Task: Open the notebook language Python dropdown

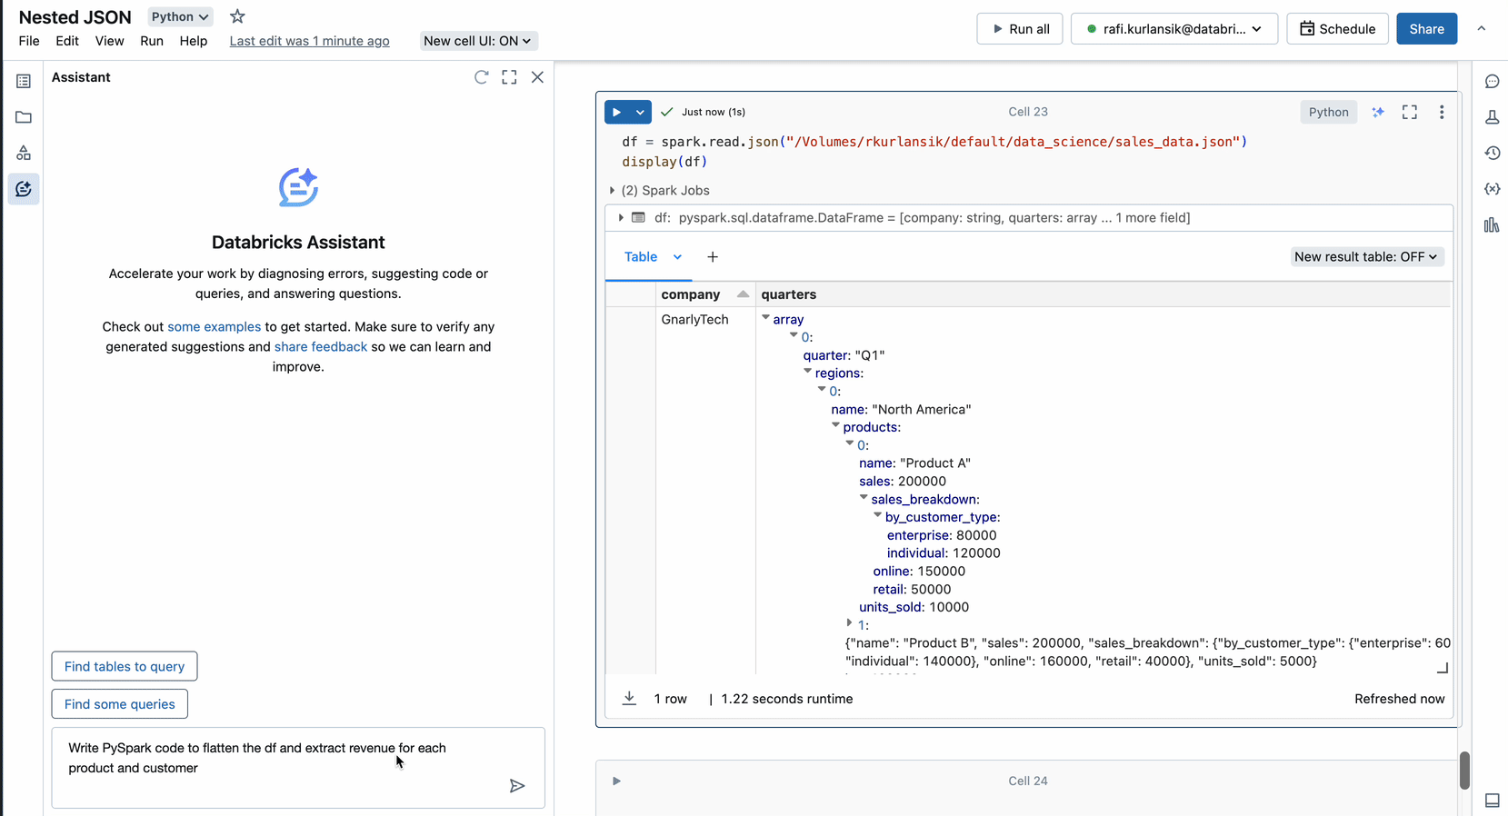Action: pos(180,16)
